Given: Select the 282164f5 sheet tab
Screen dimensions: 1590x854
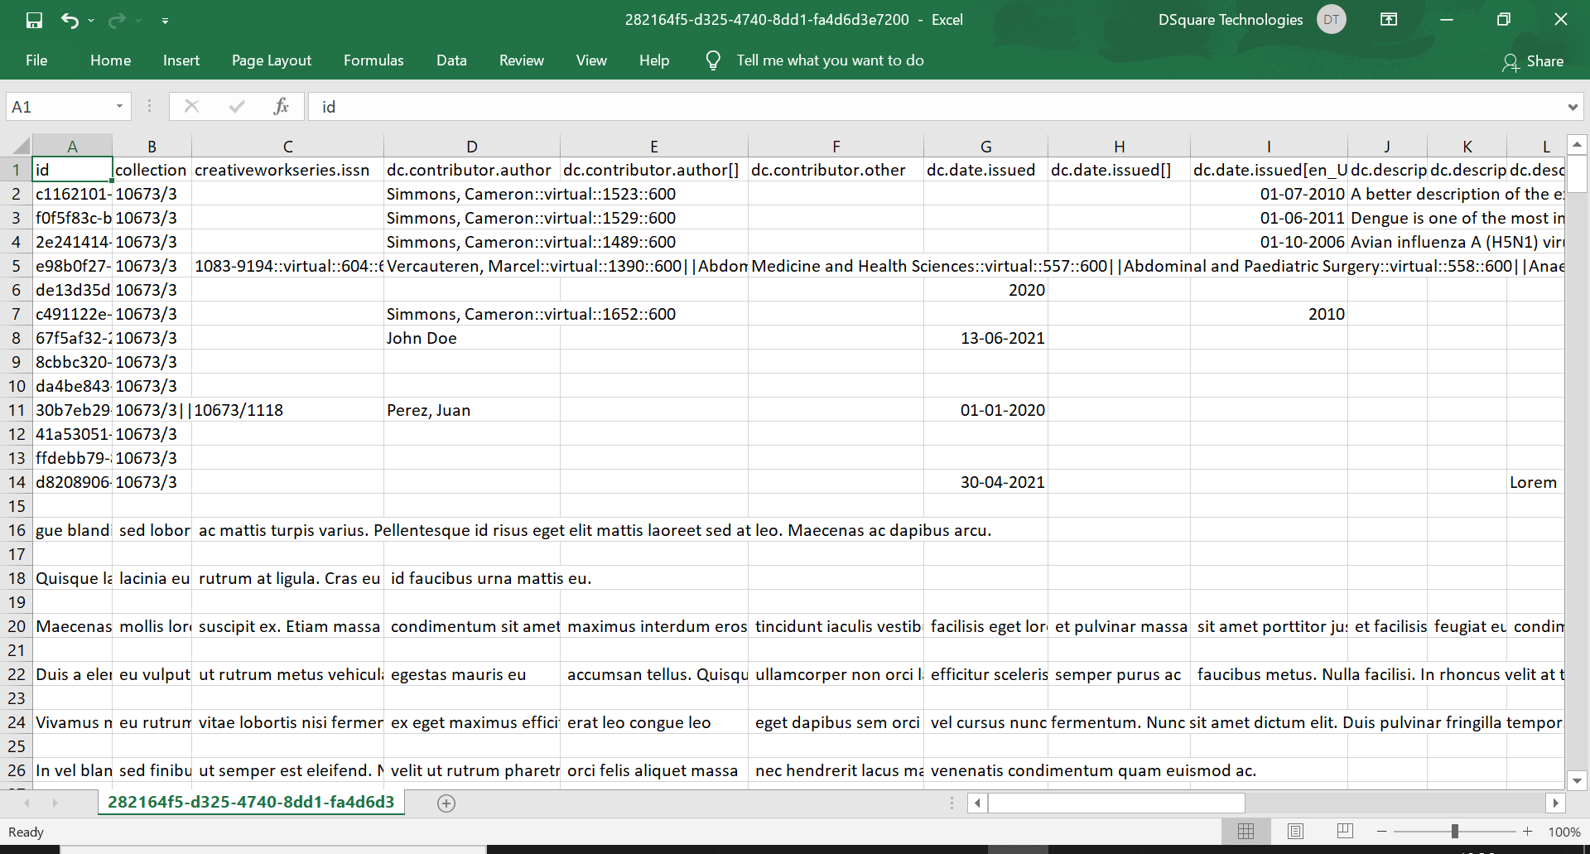Looking at the screenshot, I should click(x=250, y=802).
